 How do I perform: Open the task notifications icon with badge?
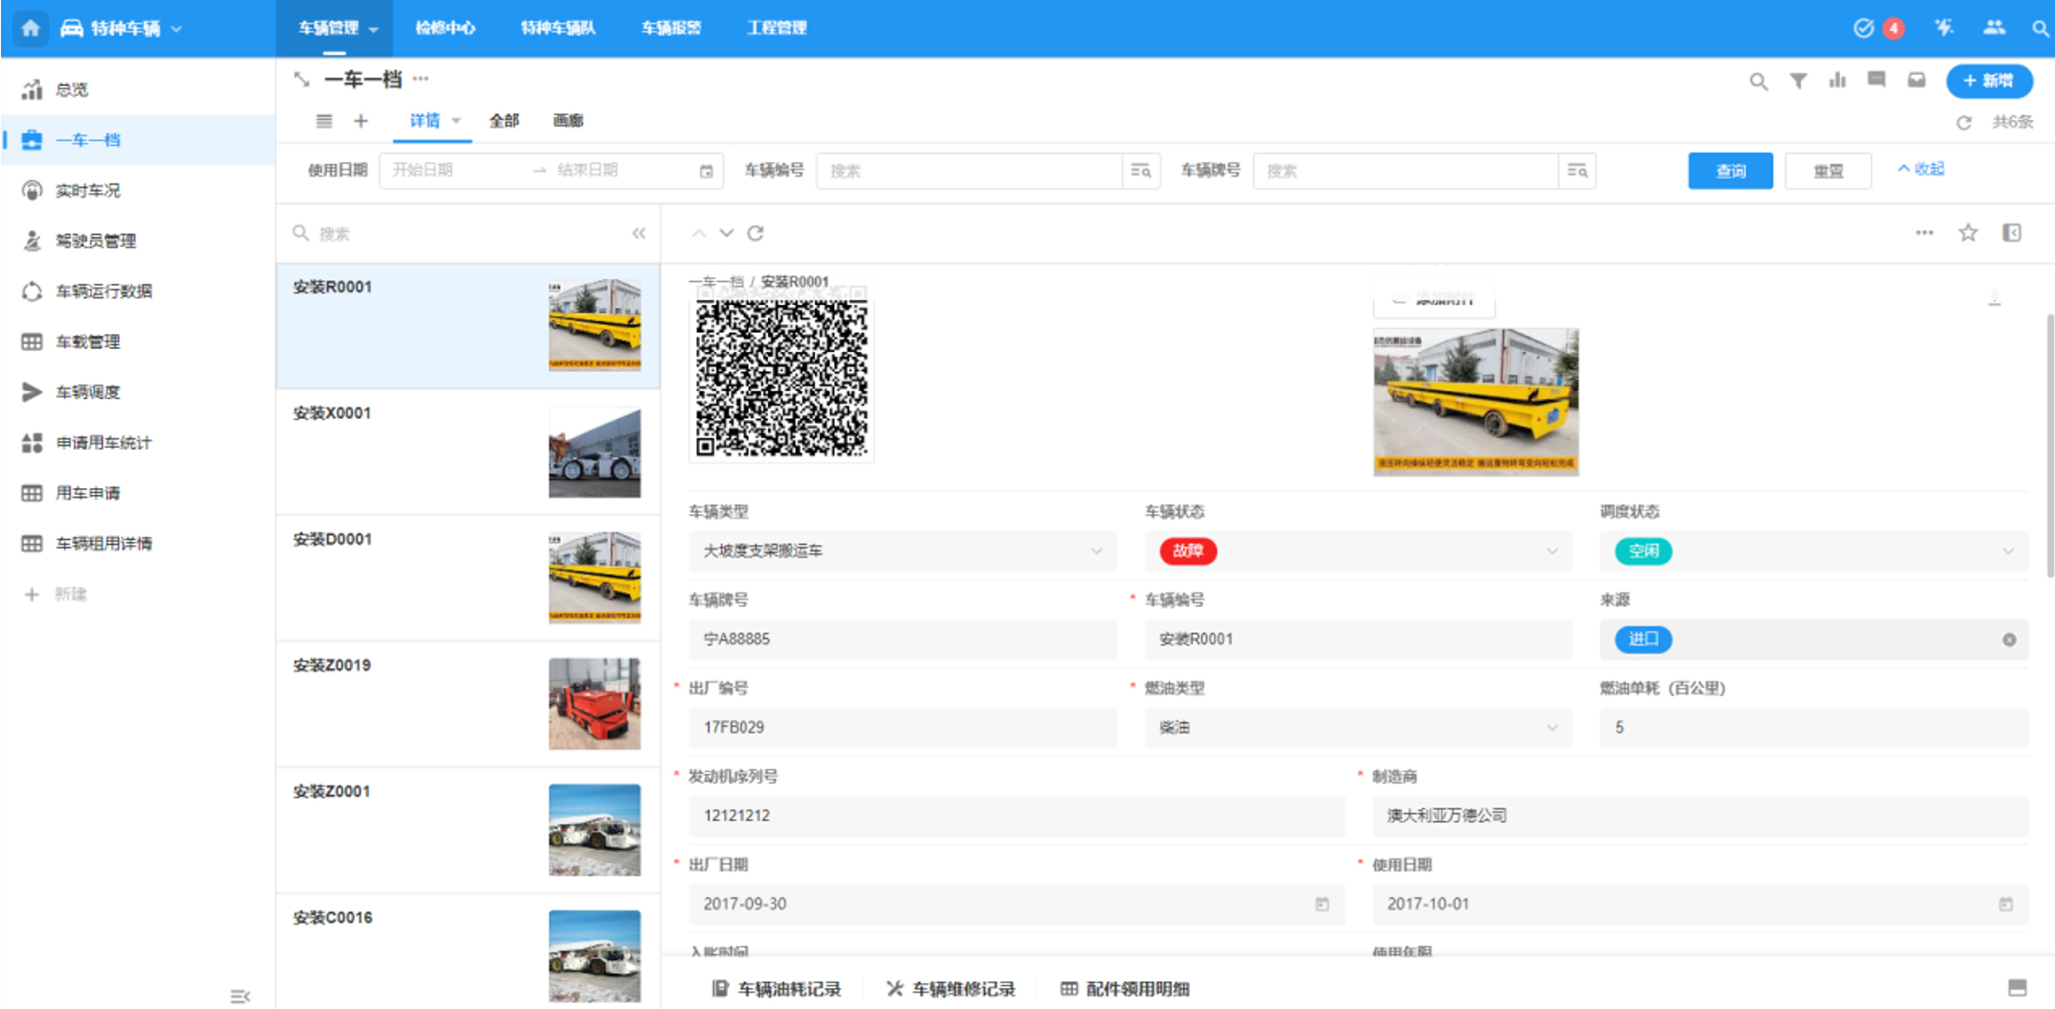(x=1864, y=28)
